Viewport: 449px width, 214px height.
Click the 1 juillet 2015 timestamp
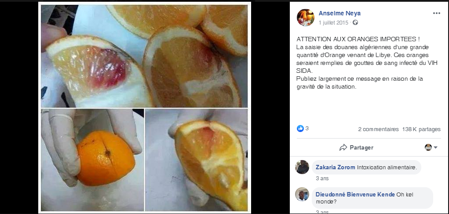coord(333,22)
